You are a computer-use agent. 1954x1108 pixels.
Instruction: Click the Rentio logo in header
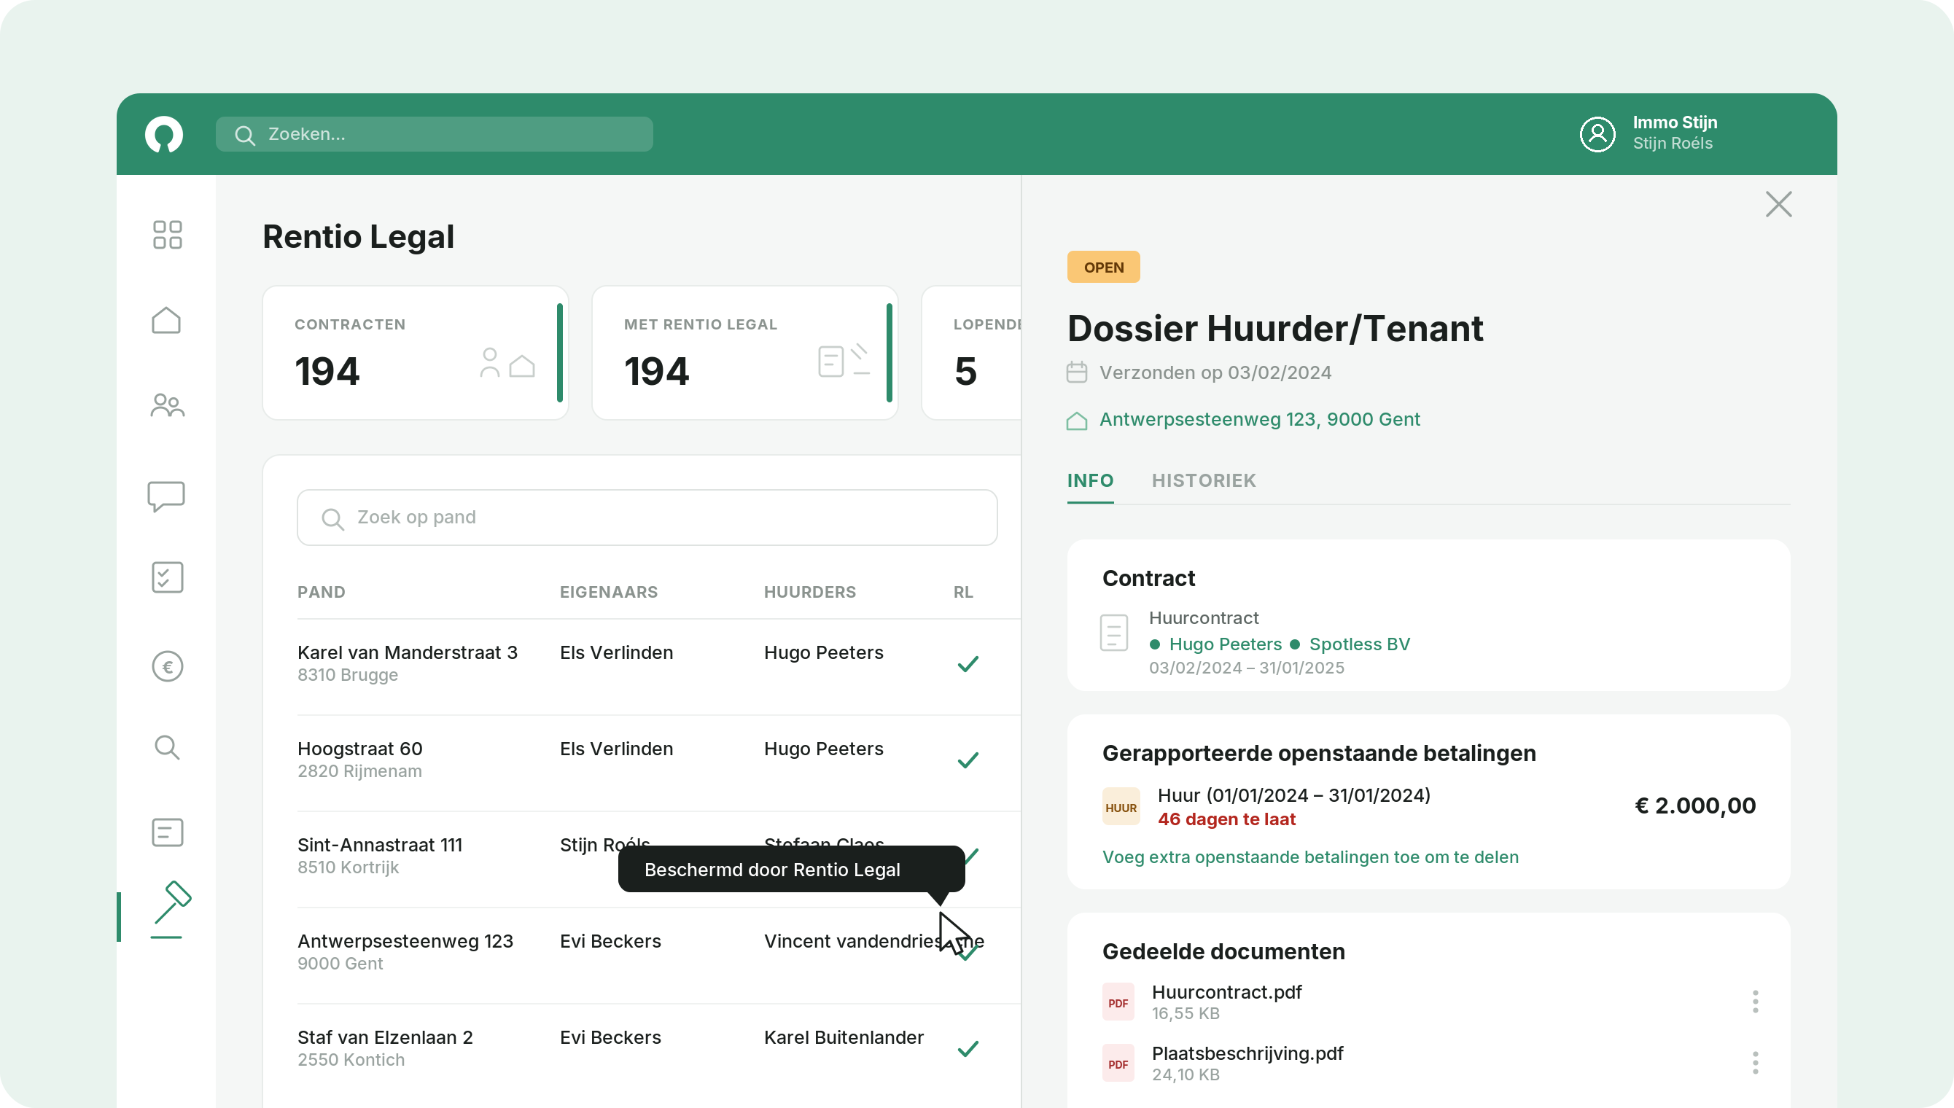coord(163,134)
